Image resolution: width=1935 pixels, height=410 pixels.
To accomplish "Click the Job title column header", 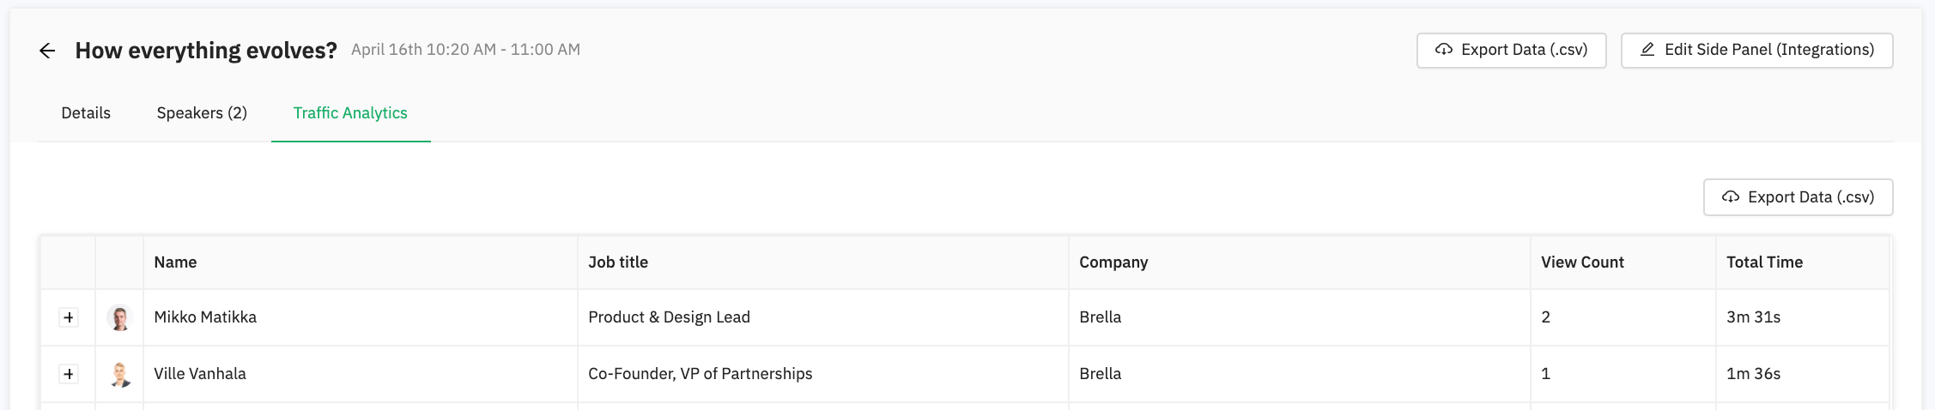I will [618, 262].
